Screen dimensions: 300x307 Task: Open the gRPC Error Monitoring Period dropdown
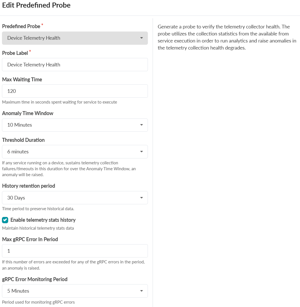point(75,291)
